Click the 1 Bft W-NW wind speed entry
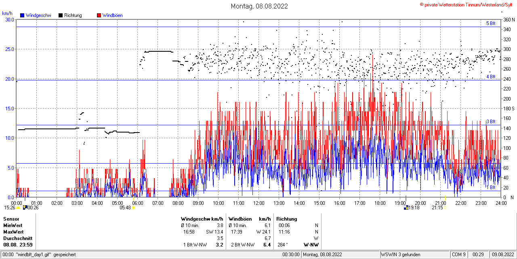Viewport: 517px width, 259px height. coord(195,245)
